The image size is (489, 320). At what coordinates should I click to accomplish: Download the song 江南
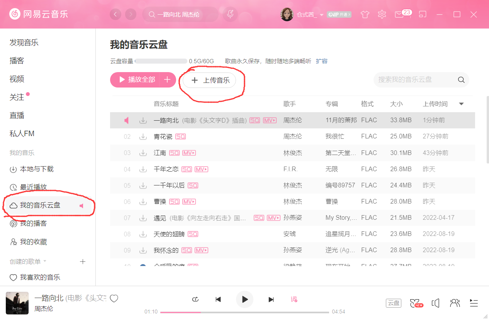click(x=143, y=153)
